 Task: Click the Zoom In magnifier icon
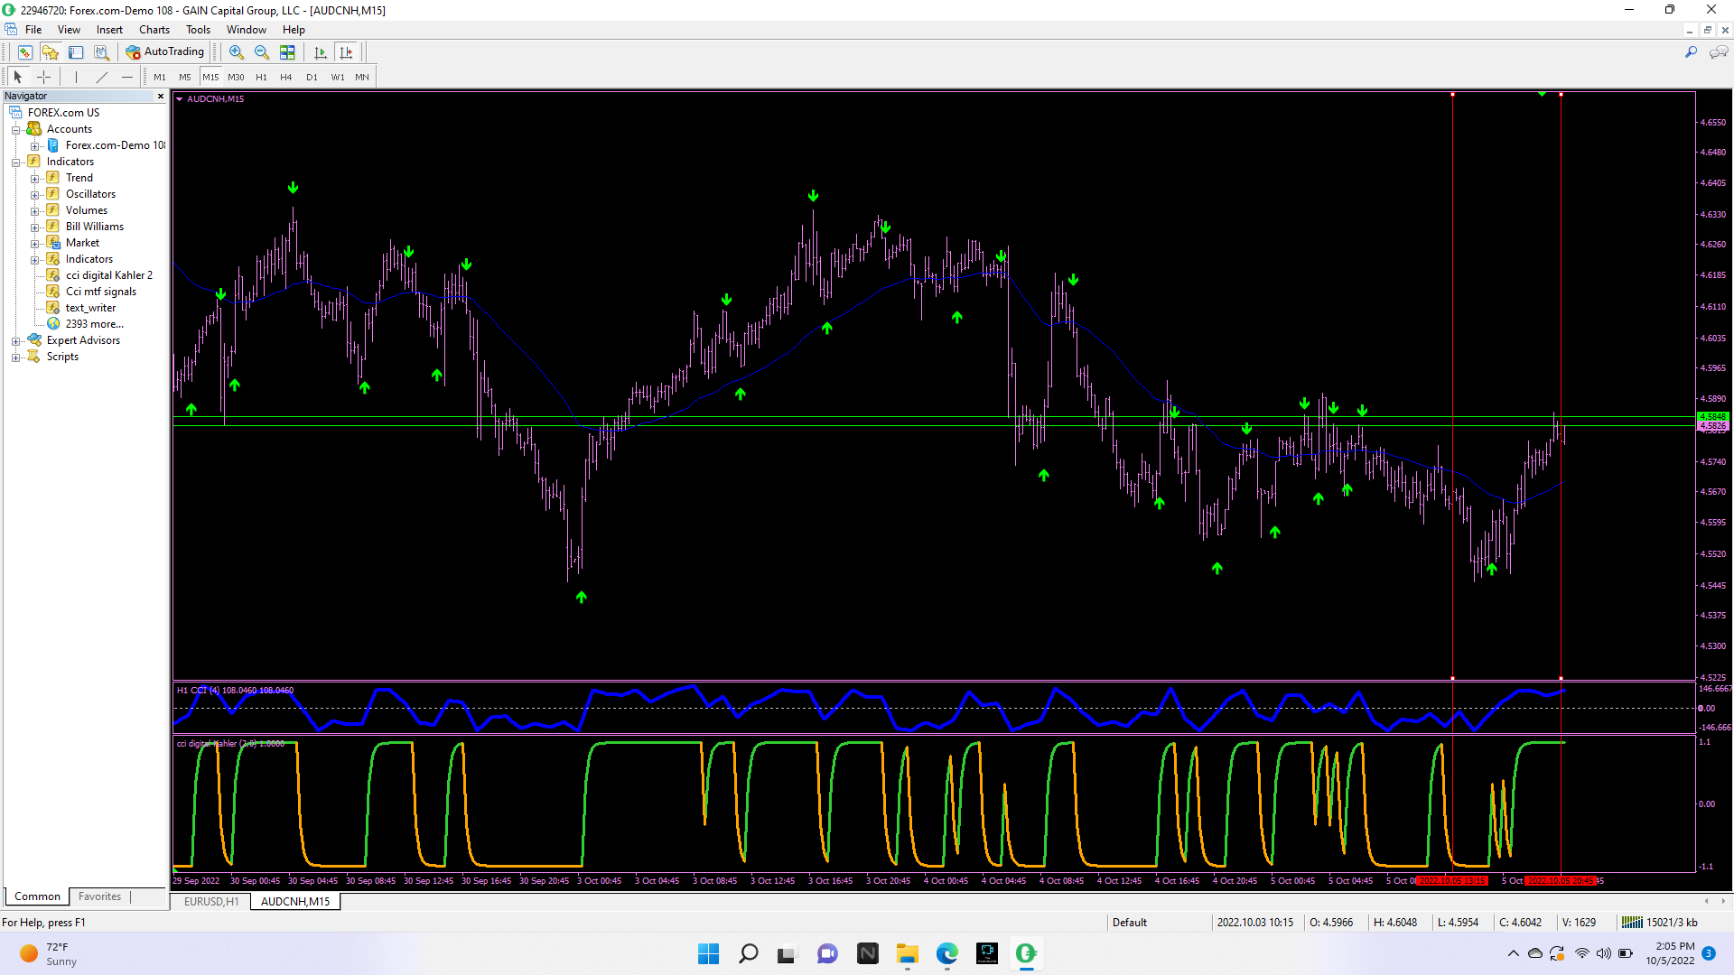pyautogui.click(x=236, y=52)
